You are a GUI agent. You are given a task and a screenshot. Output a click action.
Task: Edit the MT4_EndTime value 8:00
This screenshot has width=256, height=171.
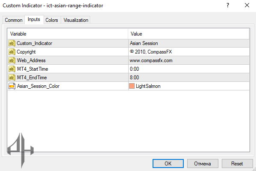(189, 78)
